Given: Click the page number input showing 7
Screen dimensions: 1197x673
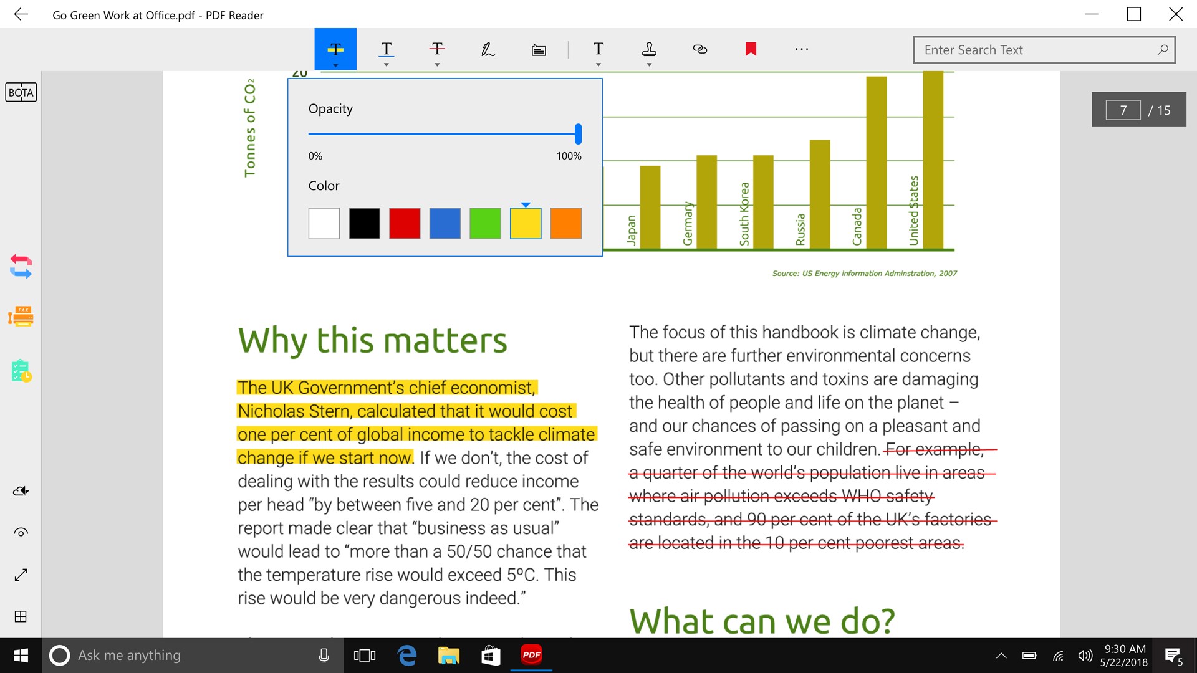Looking at the screenshot, I should coord(1123,110).
